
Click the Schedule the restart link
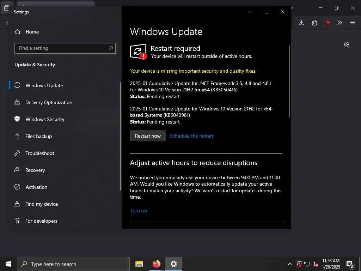(x=191, y=136)
